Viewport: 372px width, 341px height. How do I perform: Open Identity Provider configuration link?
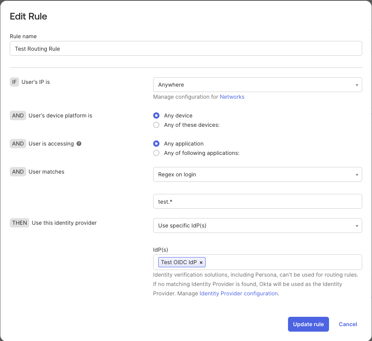tap(238, 293)
